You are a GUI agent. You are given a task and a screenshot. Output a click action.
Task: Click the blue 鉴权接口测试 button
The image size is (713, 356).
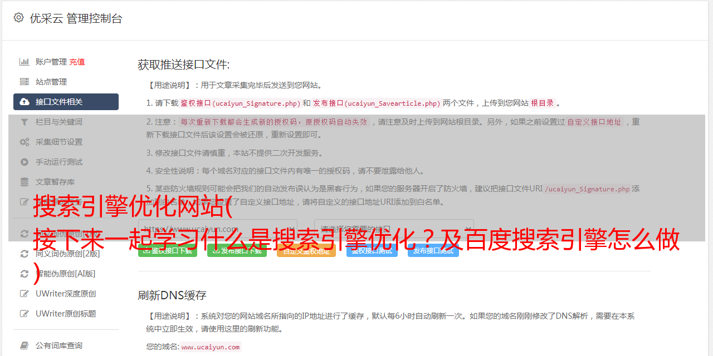tap(372, 251)
